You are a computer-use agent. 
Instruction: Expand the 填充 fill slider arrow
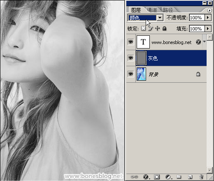pos(208,29)
